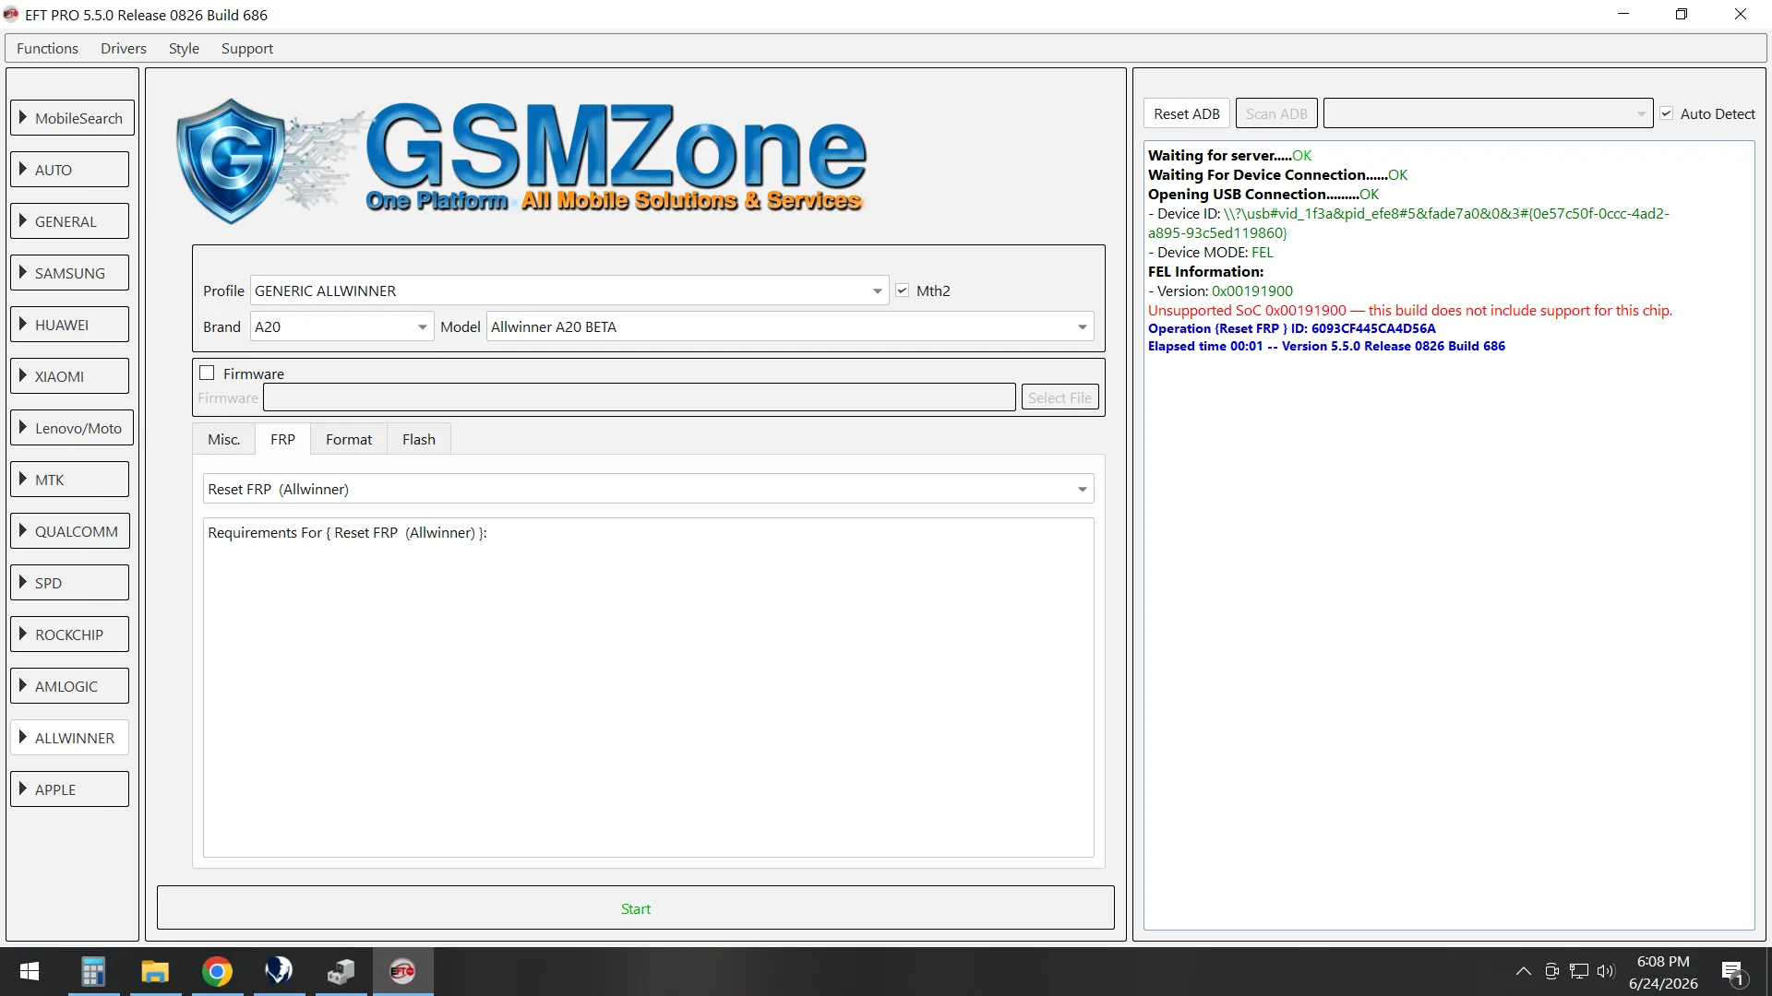
Task: Open File Explorer from taskbar
Action: coord(155,971)
